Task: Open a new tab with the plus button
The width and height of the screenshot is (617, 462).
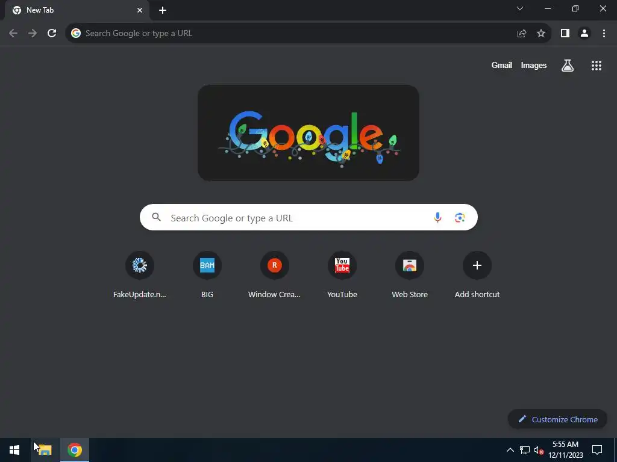Action: pos(163,10)
